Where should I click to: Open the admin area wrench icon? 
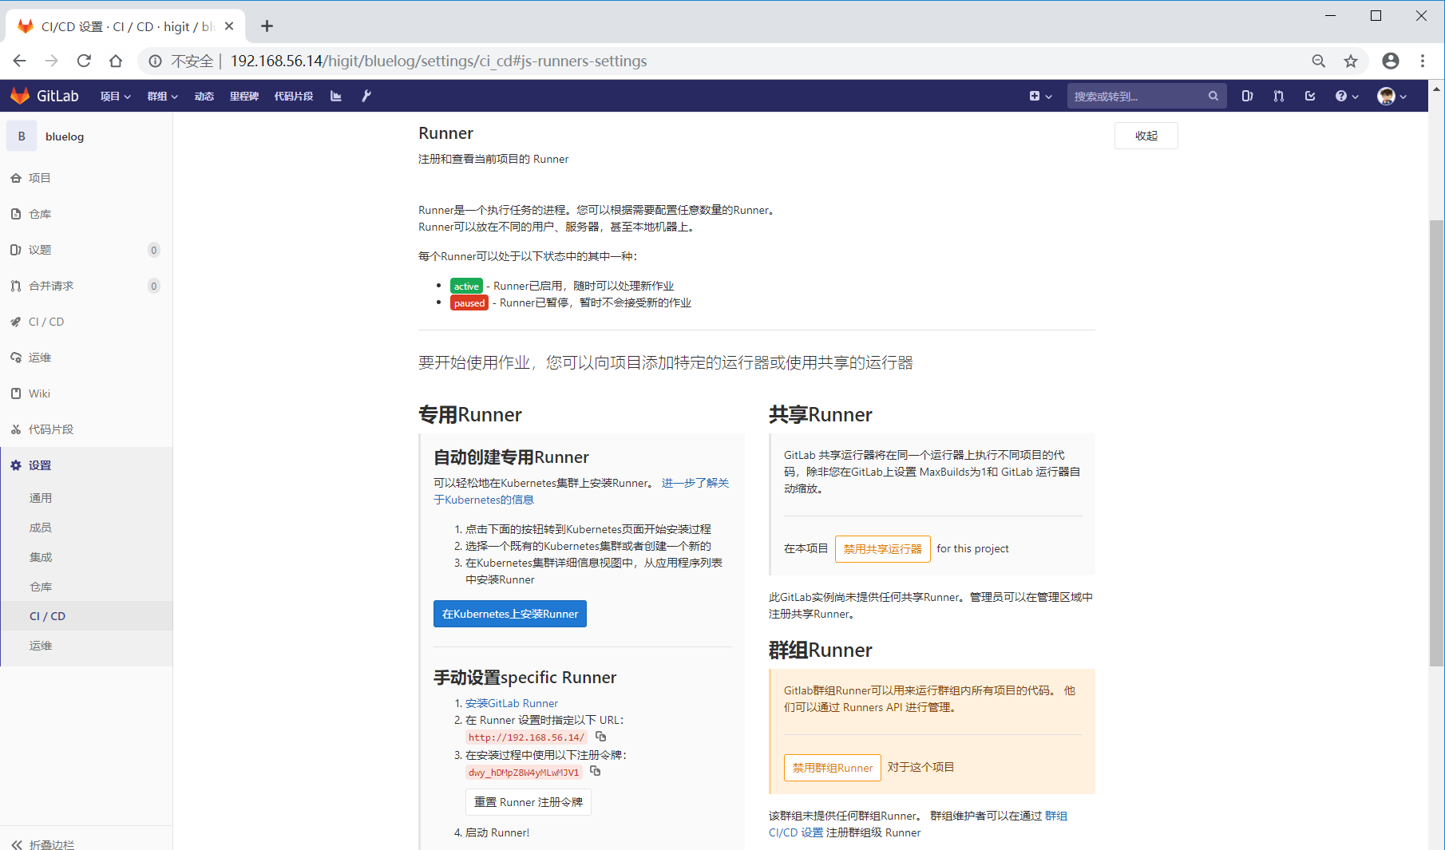coord(366,96)
